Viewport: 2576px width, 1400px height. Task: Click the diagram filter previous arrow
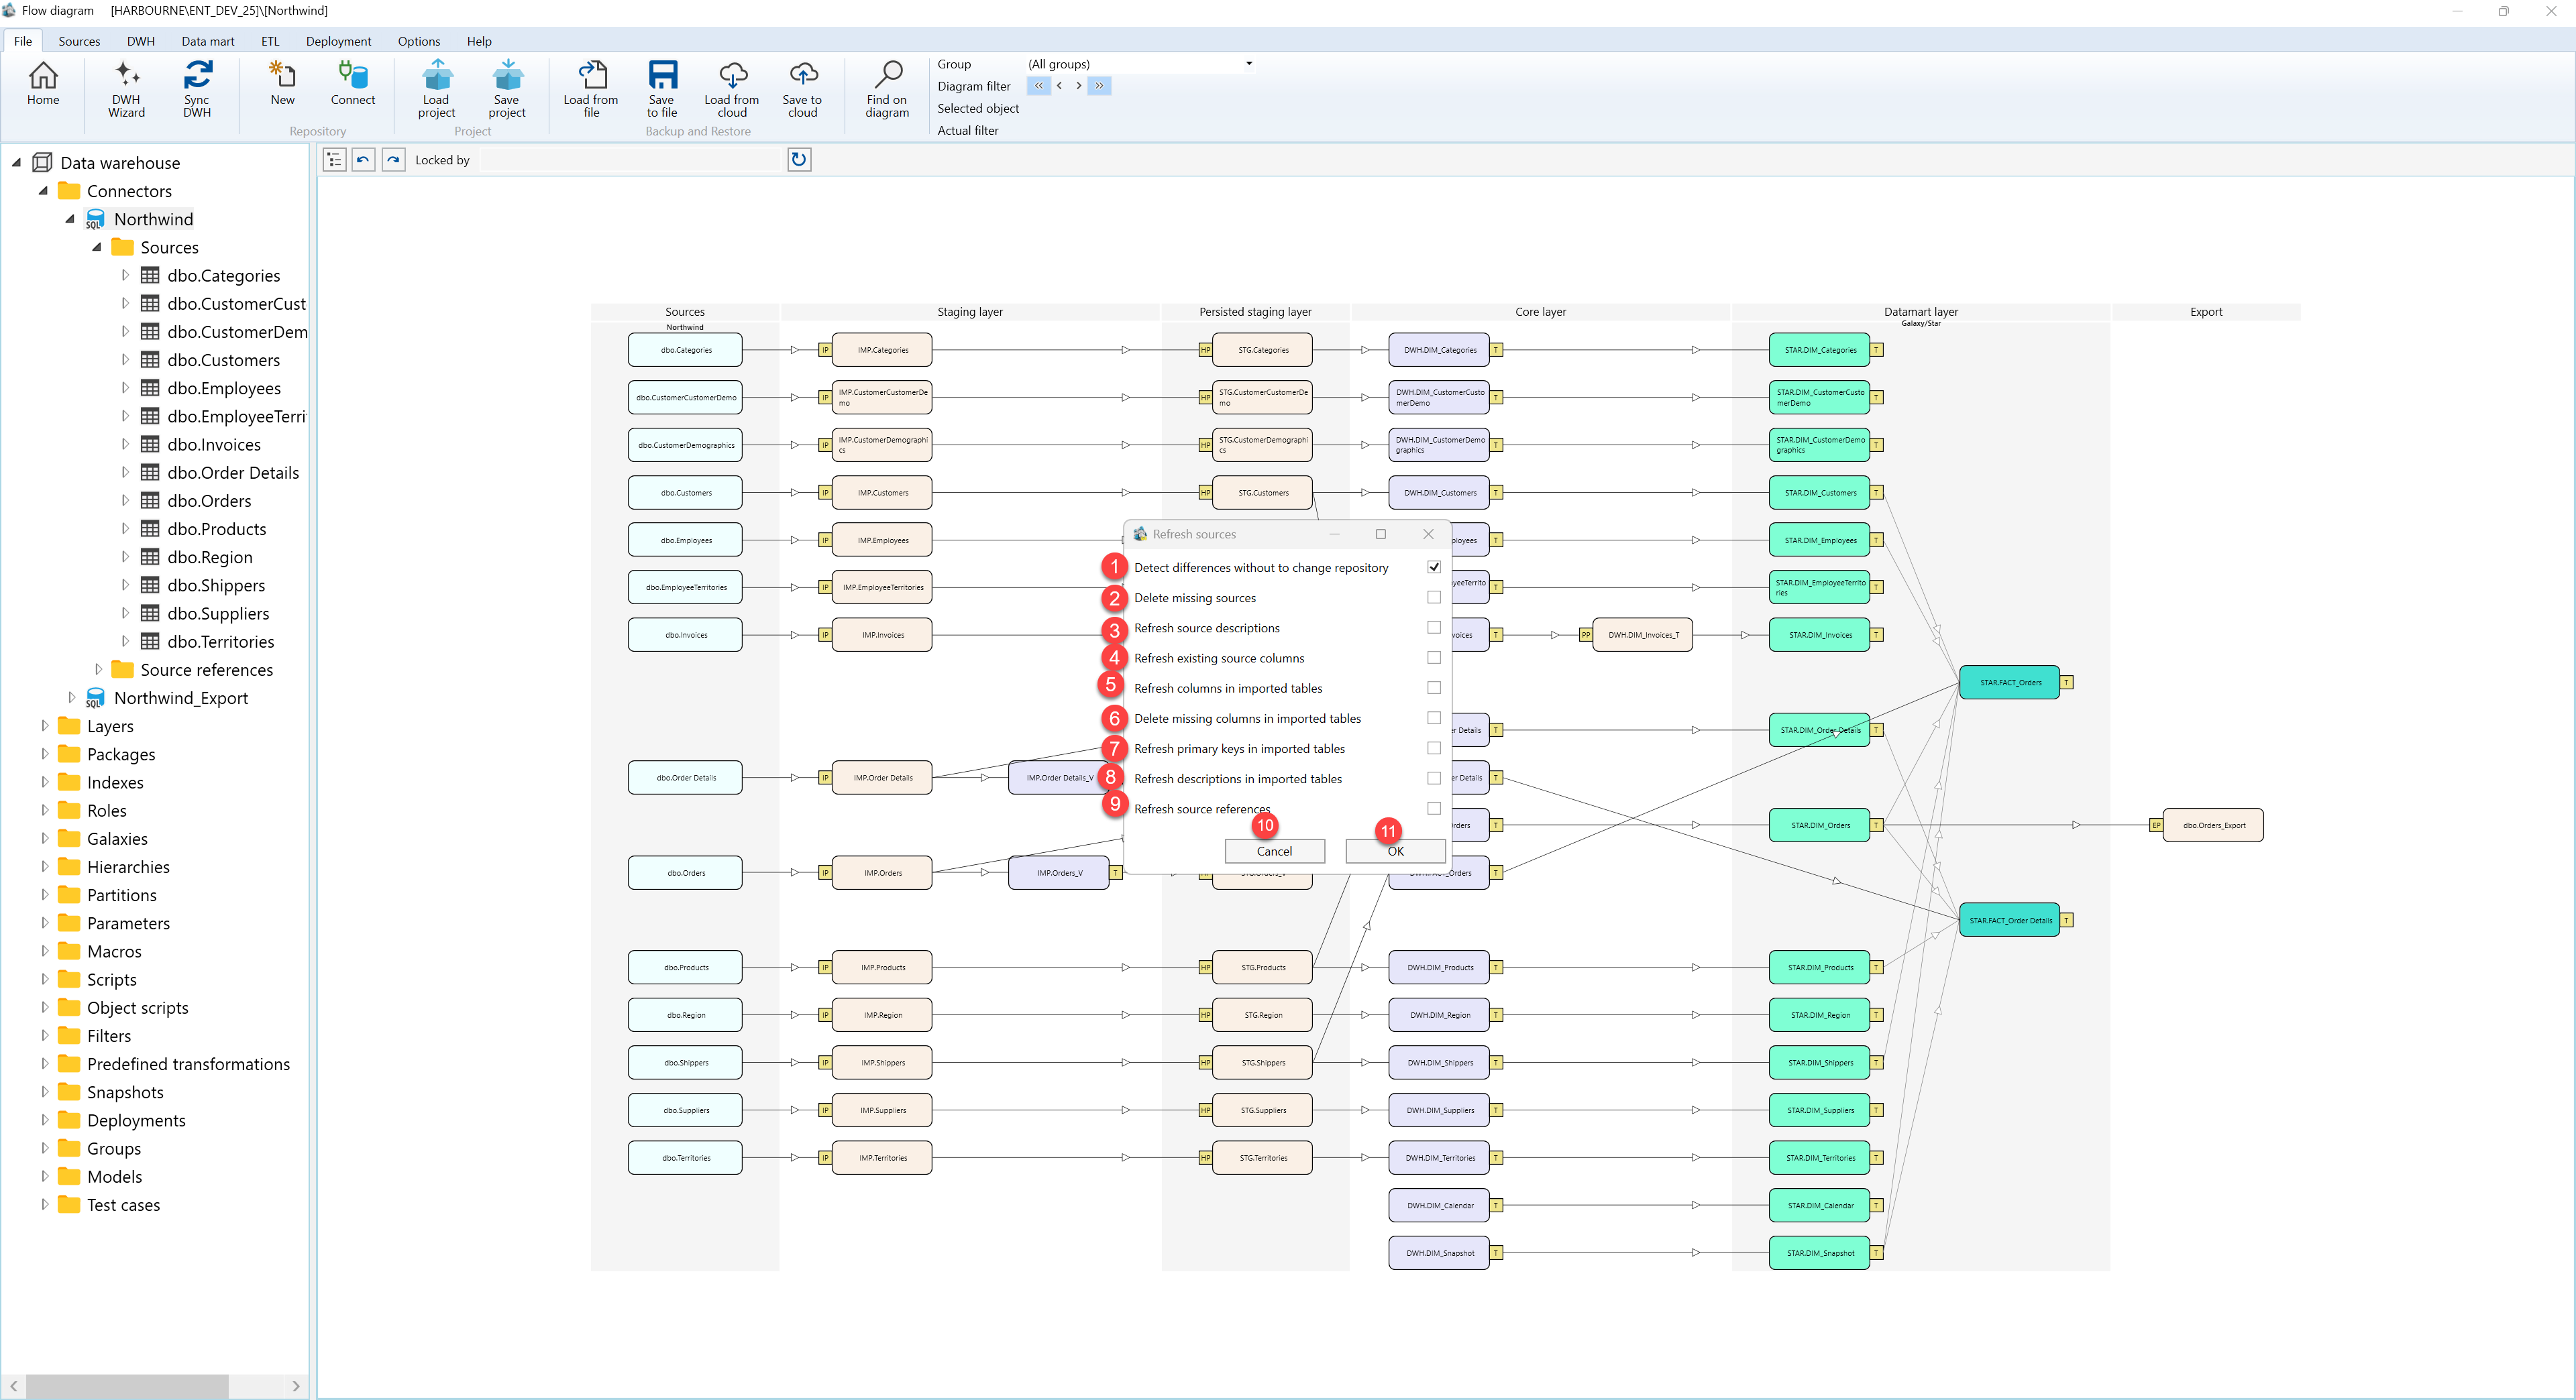click(x=1059, y=86)
